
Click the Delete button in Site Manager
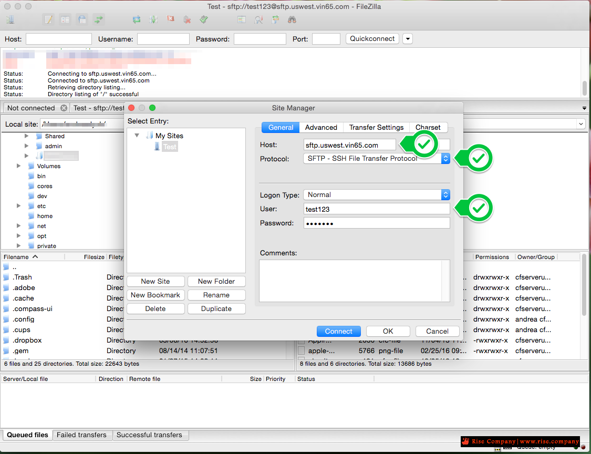(x=155, y=308)
